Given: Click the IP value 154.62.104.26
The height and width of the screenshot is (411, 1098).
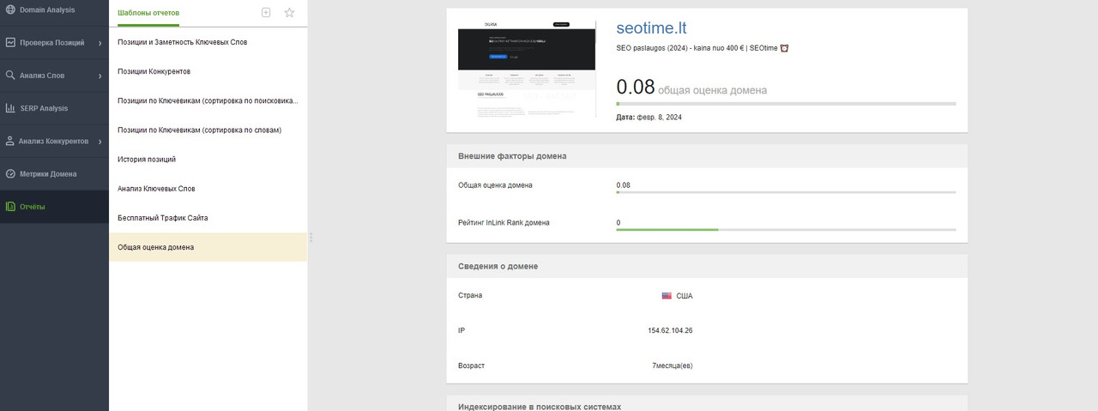Looking at the screenshot, I should [670, 330].
